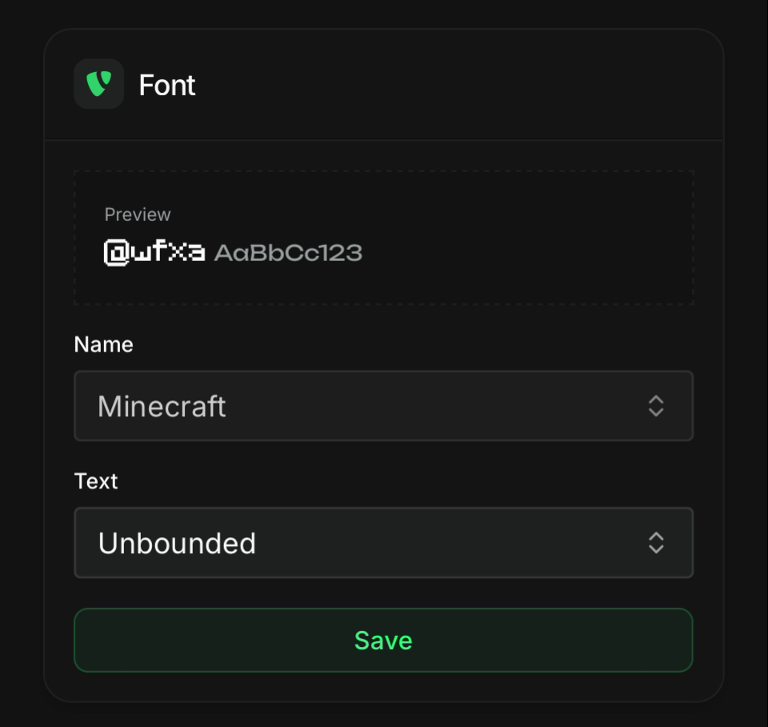
Task: Click the AaBbCc123 sample text
Action: pyautogui.click(x=288, y=253)
